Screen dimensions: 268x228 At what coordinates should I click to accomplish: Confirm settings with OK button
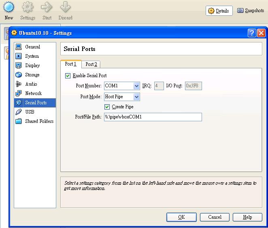pos(181,217)
